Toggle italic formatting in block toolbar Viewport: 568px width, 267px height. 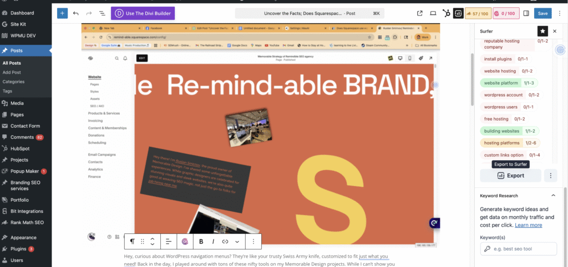213,242
